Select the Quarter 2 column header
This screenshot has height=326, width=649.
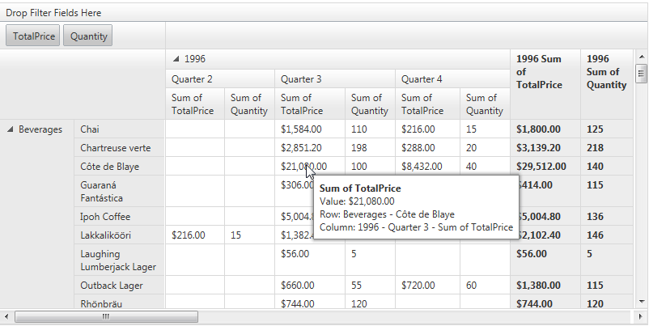tap(191, 79)
